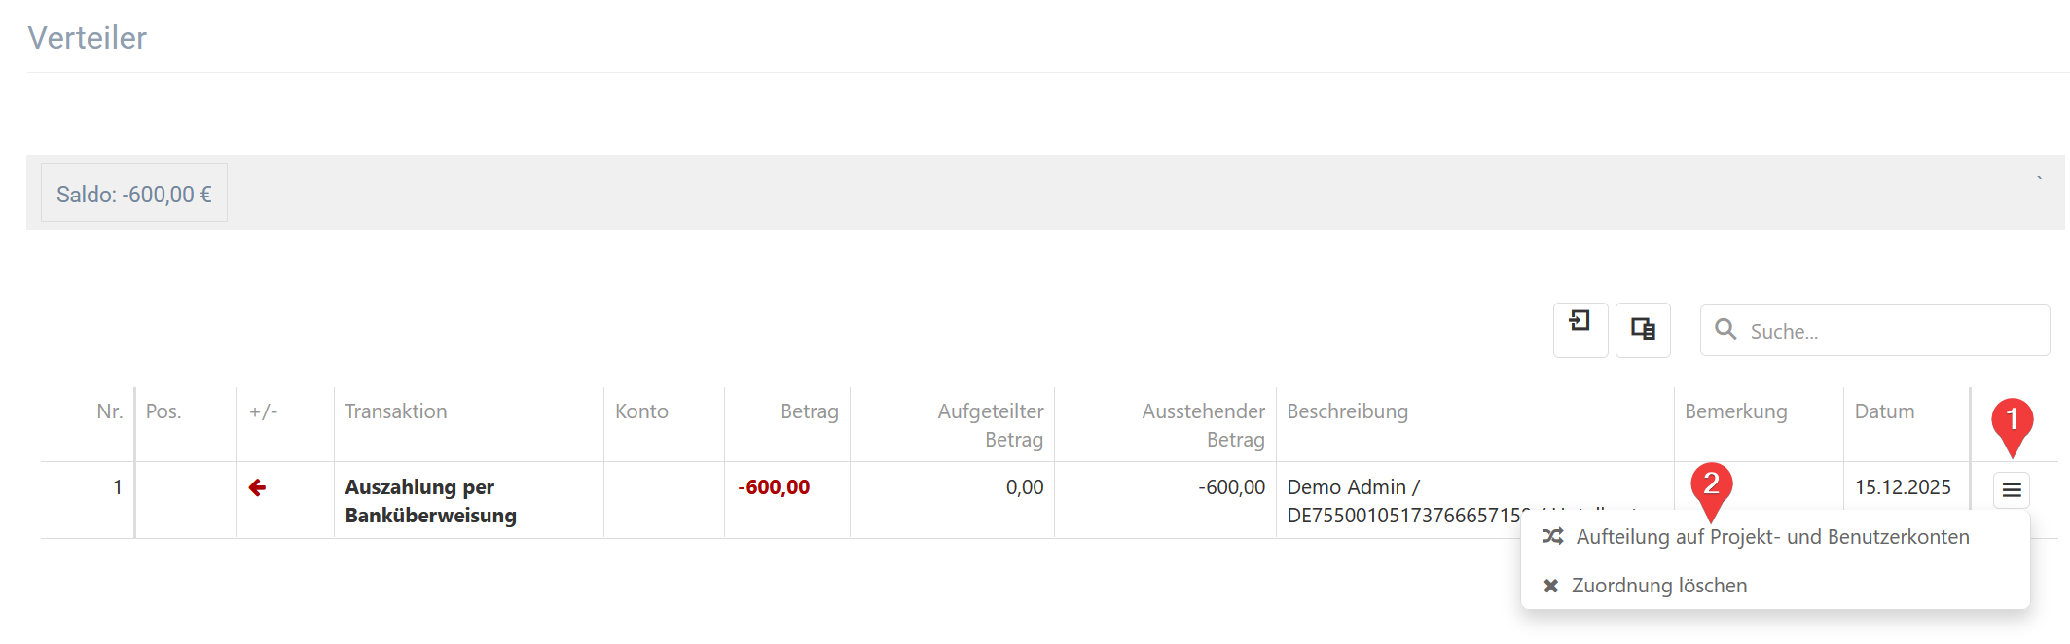
Task: Click the column layout icon button
Action: point(1643,330)
